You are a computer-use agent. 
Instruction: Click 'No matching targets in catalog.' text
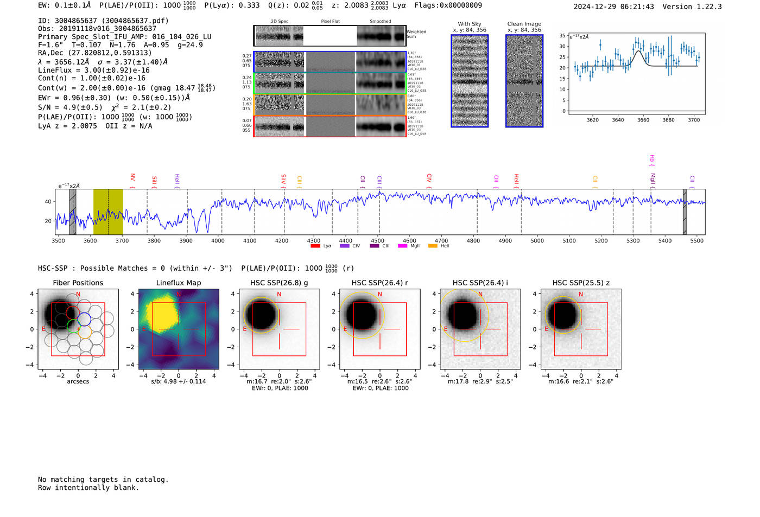103,480
